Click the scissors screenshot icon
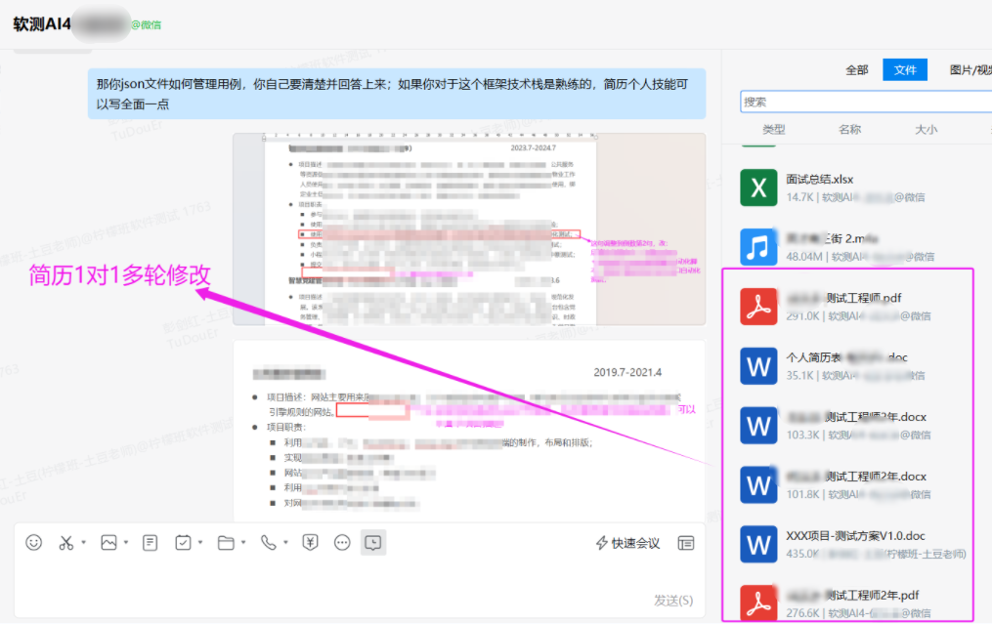The width and height of the screenshot is (992, 624). 66,543
